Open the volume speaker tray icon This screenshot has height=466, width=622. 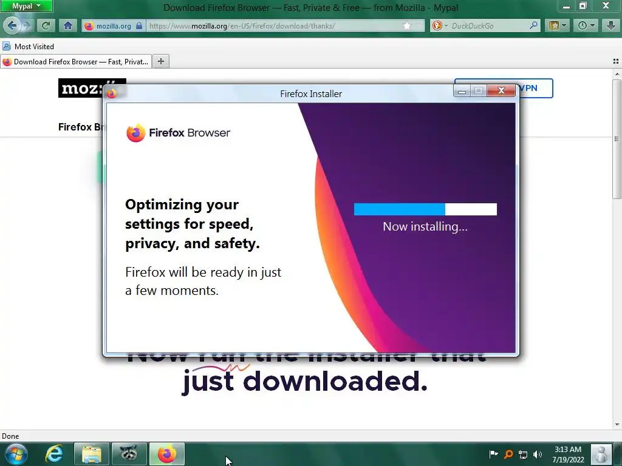538,454
